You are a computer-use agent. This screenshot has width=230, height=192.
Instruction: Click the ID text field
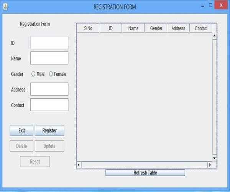49,43
